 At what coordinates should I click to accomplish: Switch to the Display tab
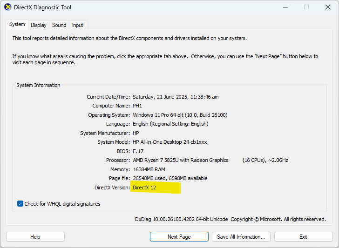pos(39,25)
